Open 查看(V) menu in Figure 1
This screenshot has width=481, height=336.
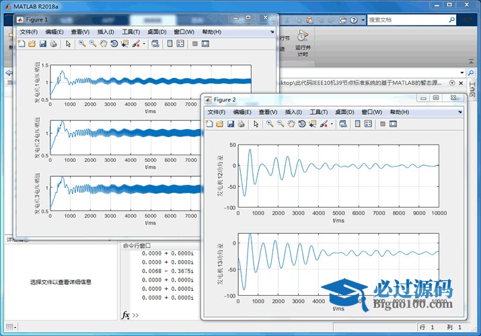[x=80, y=32]
